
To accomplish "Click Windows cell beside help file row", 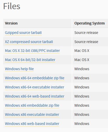I will coord(82,69).
